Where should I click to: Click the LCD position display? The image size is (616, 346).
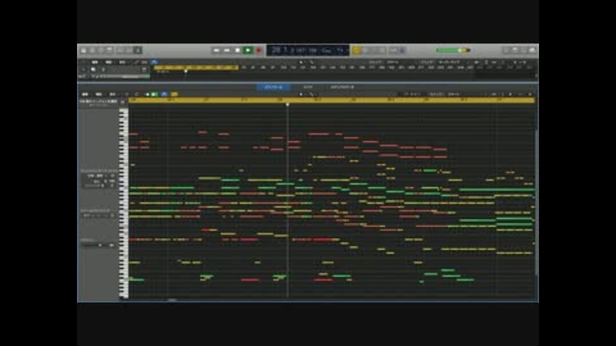click(x=307, y=50)
